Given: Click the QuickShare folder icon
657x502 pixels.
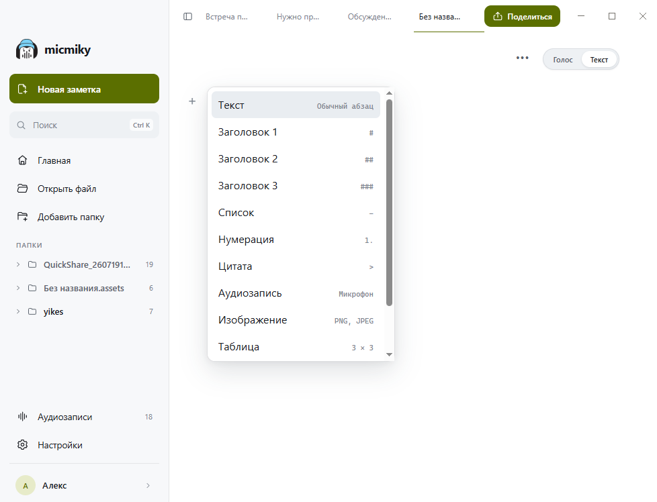Looking at the screenshot, I should coord(32,264).
